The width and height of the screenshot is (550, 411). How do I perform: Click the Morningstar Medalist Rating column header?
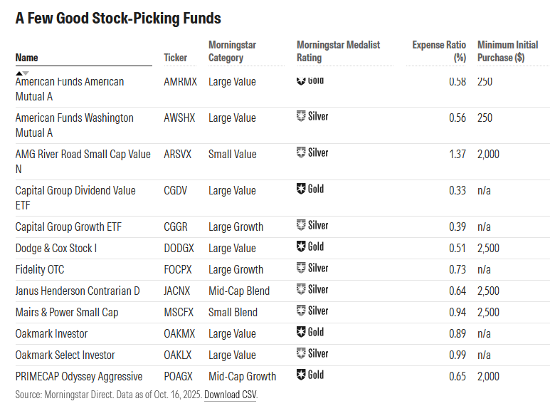click(x=338, y=51)
